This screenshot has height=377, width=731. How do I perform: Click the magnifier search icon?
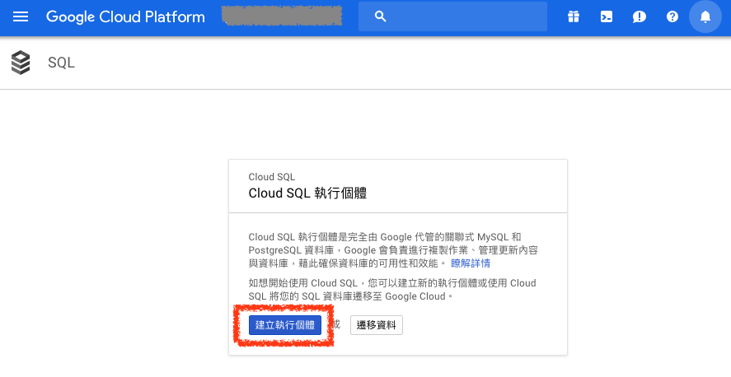point(380,16)
